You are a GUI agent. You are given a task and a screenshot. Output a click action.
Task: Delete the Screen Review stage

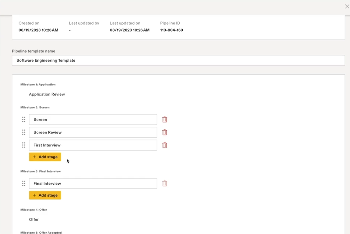[165, 132]
